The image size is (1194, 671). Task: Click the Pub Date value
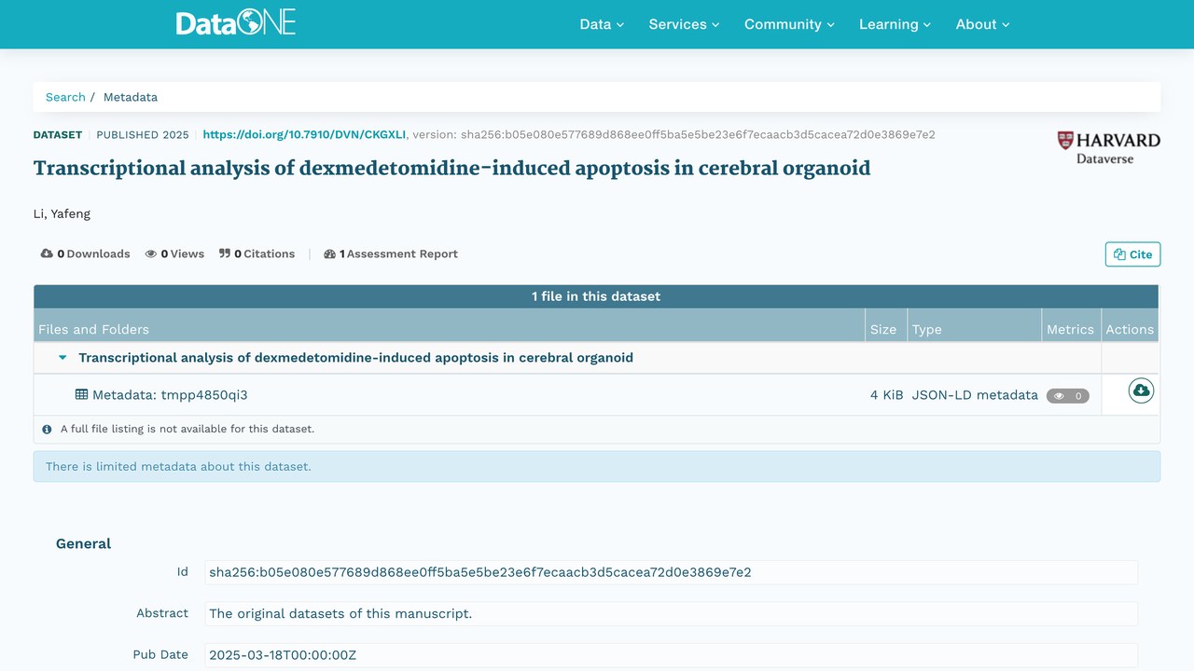[671, 655]
